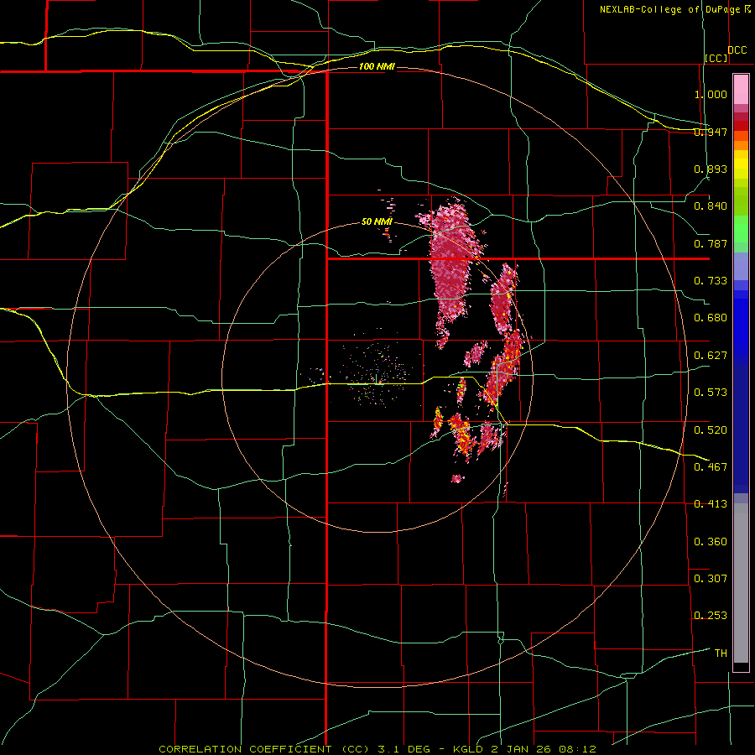Click the DCC product label
755x755 pixels.
pos(737,50)
